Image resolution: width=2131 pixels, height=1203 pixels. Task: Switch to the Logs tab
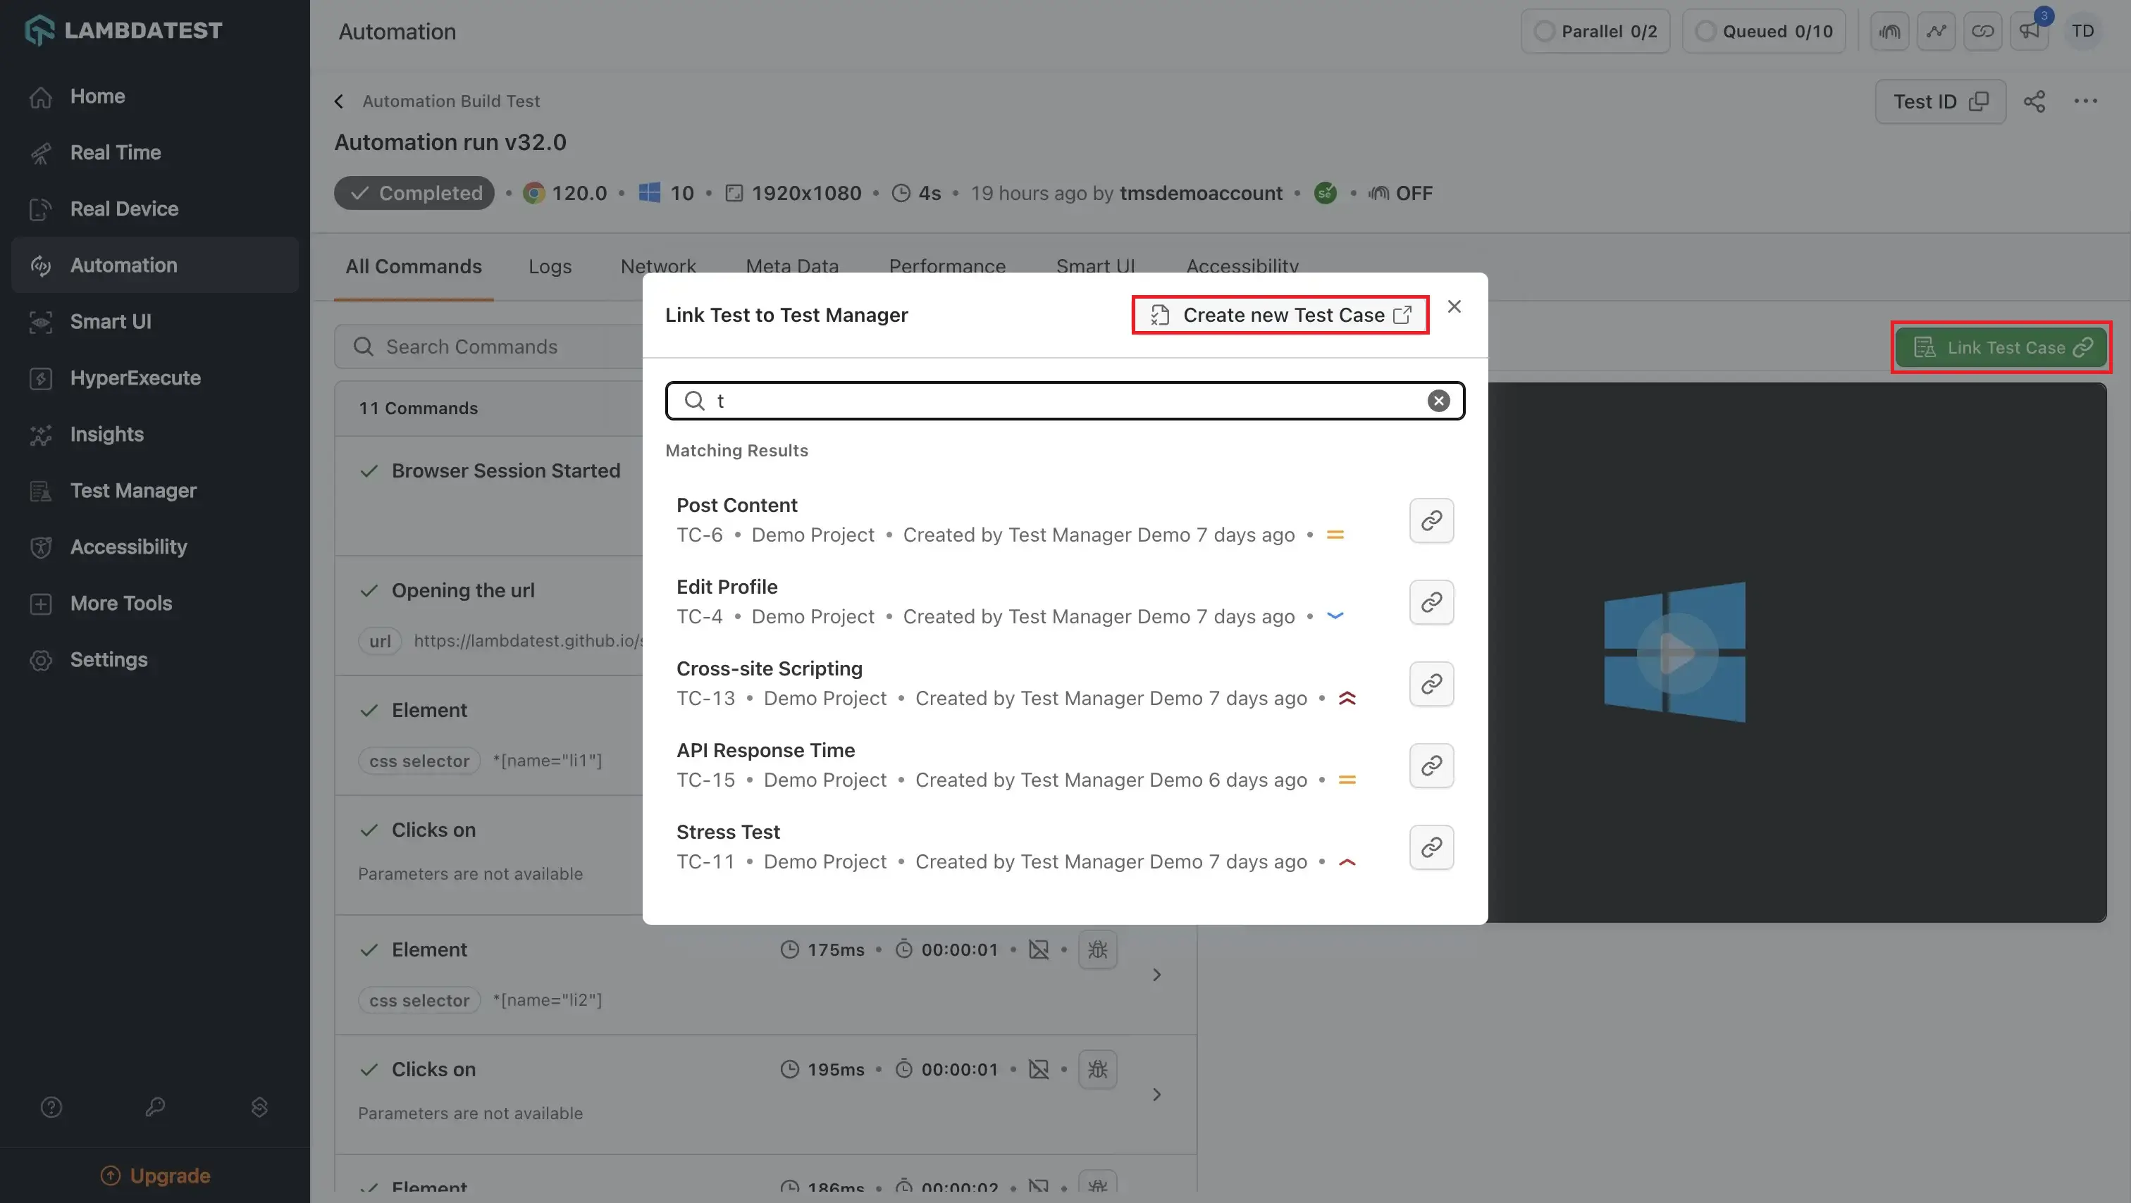550,266
